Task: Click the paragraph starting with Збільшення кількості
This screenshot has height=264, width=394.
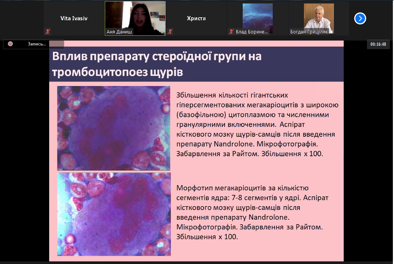Action: [258, 124]
